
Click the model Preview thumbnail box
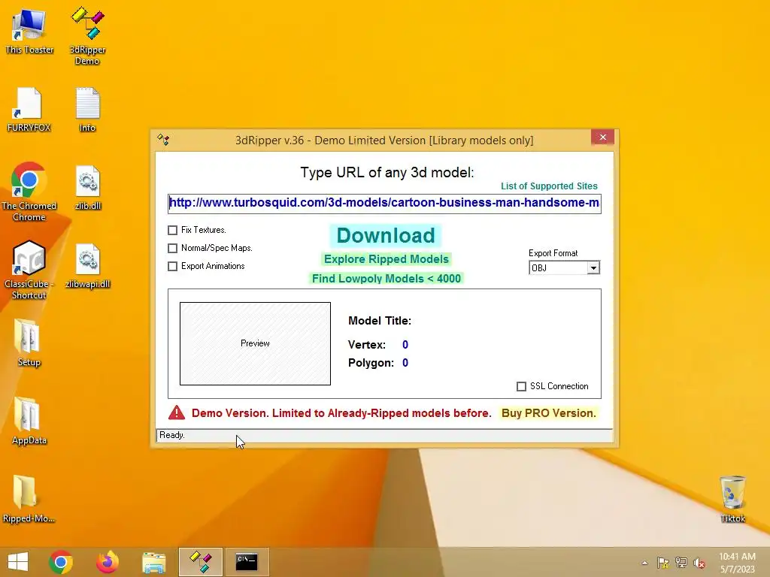(x=256, y=343)
